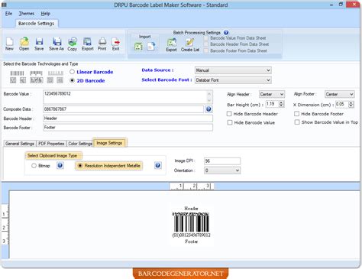The image size is (362, 279).
Task: Enable Hide Barcode Footer checkbox
Action: pyautogui.click(x=296, y=114)
